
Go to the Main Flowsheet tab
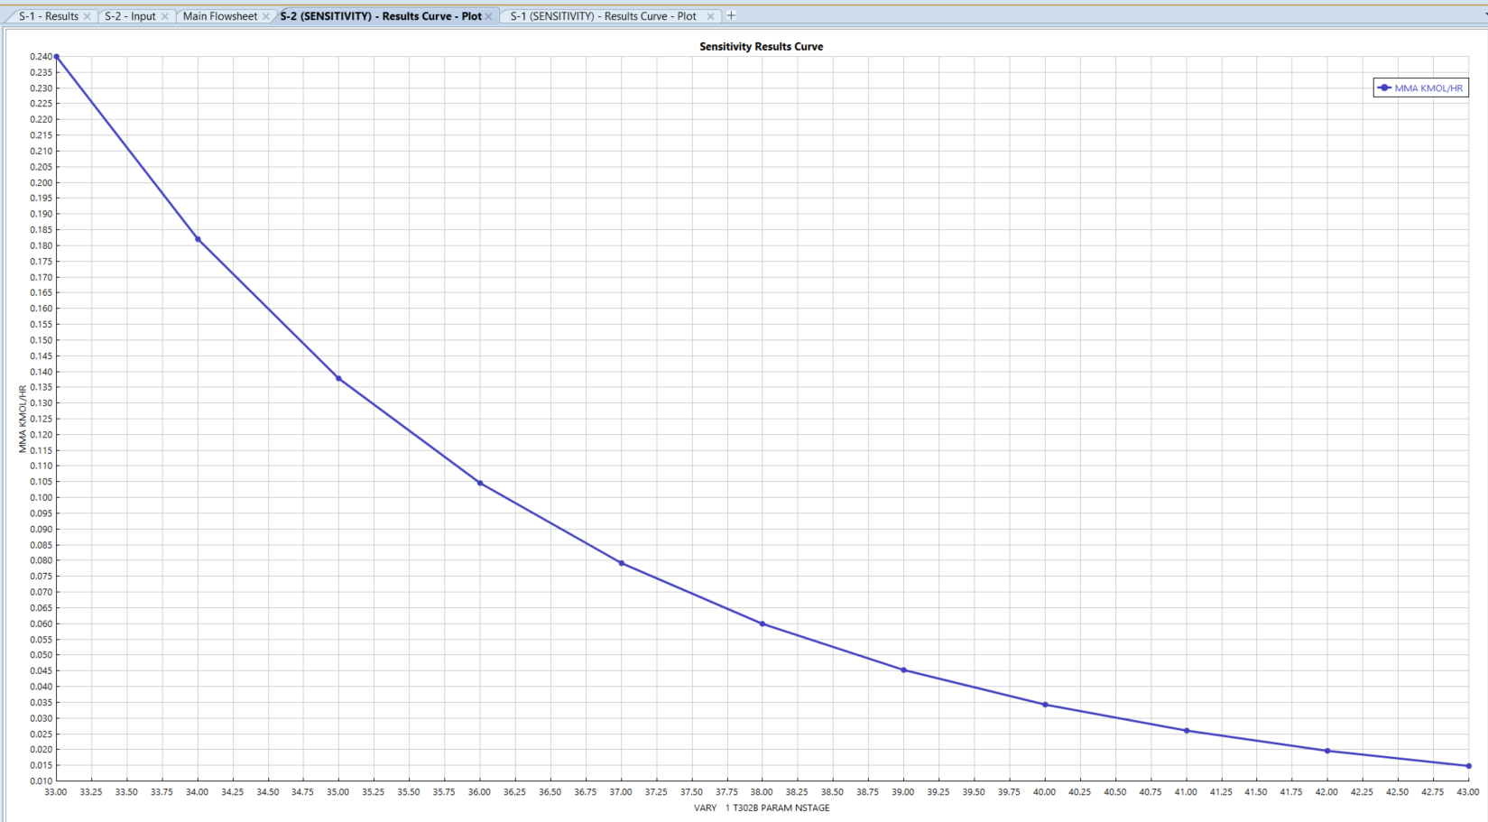coord(219,16)
